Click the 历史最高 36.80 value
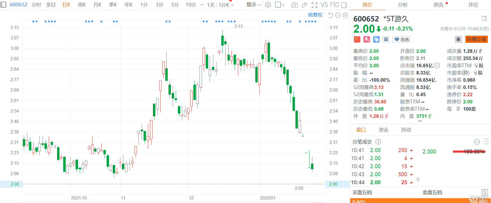 point(380,102)
